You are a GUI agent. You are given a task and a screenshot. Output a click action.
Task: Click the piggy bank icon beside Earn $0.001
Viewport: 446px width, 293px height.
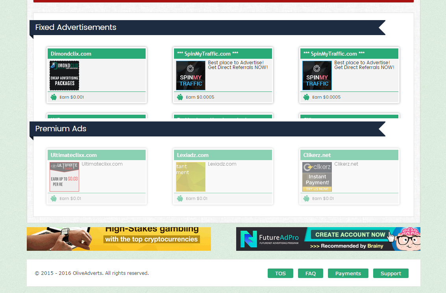54,97
